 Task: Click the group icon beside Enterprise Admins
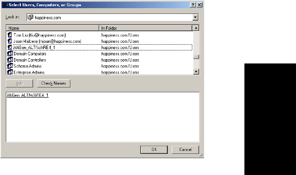10,72
